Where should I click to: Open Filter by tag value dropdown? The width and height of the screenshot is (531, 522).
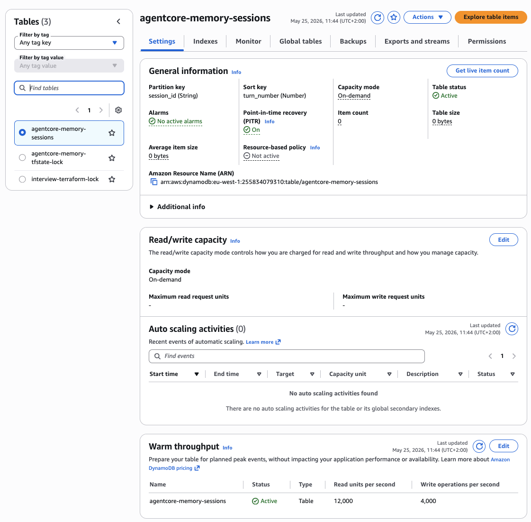pos(69,66)
